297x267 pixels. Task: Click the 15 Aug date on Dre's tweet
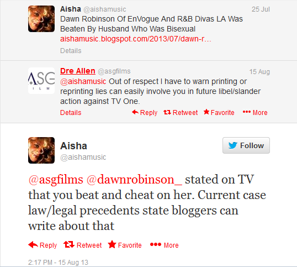click(259, 72)
